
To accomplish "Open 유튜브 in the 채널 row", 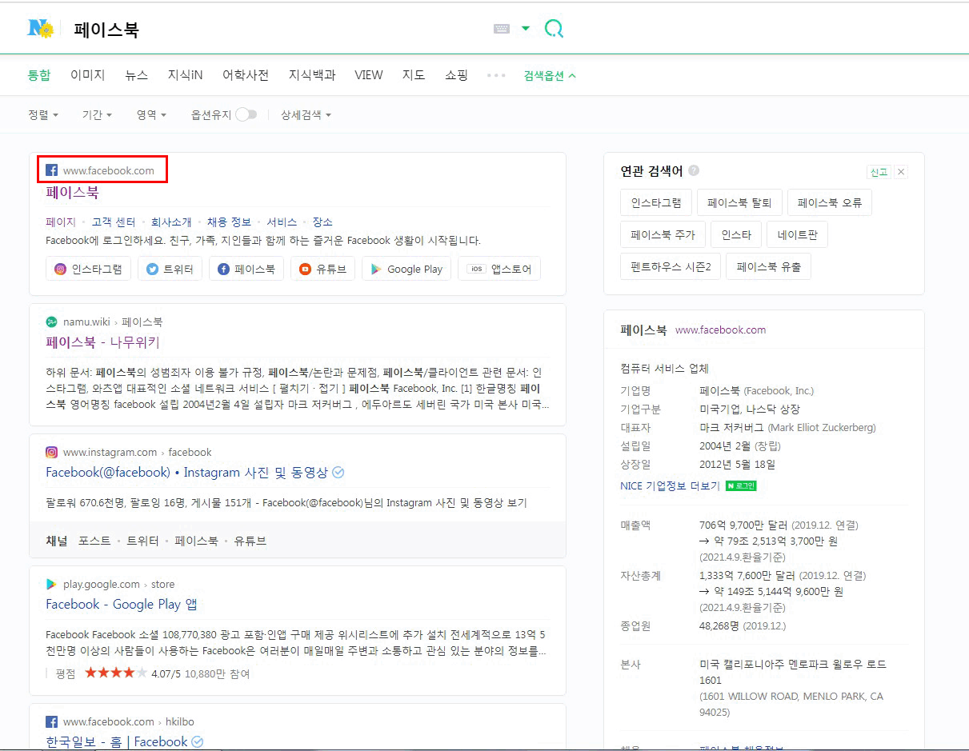I will pos(250,541).
